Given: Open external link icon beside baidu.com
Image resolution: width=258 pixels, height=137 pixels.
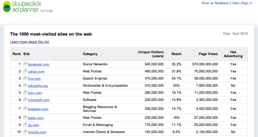Looking at the screenshot, I should 25,117.
